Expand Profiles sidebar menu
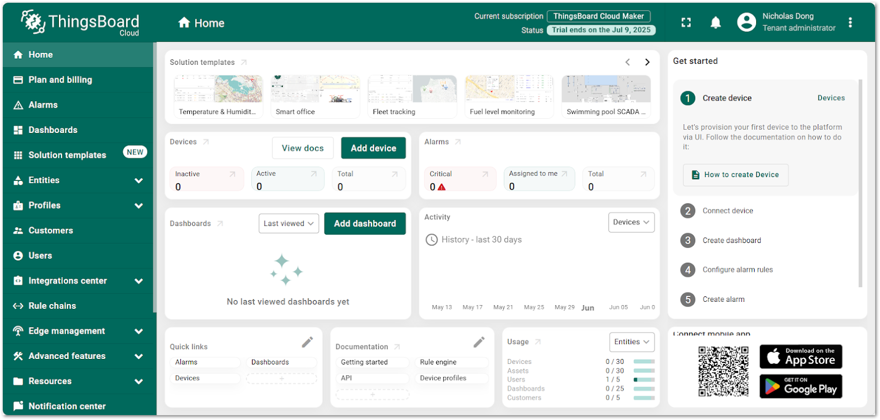Screen dimensions: 880x420 click(x=139, y=206)
